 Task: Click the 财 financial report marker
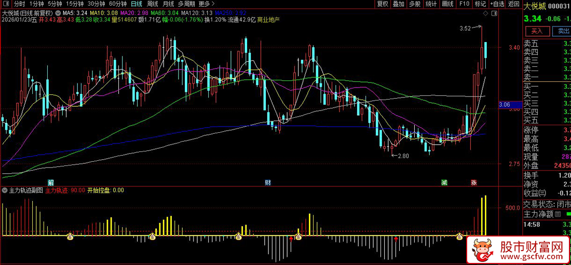[268, 182]
